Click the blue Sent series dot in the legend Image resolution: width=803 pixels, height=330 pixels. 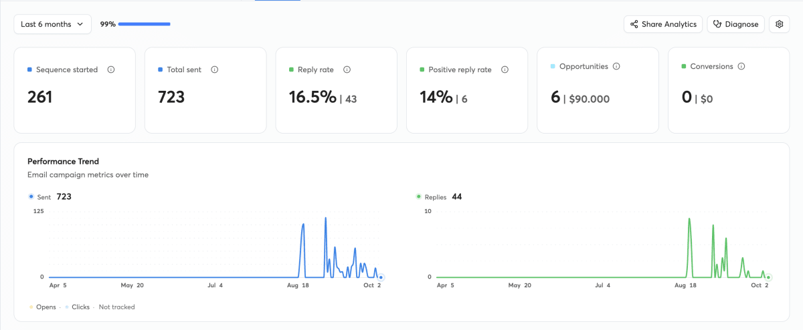pos(31,197)
